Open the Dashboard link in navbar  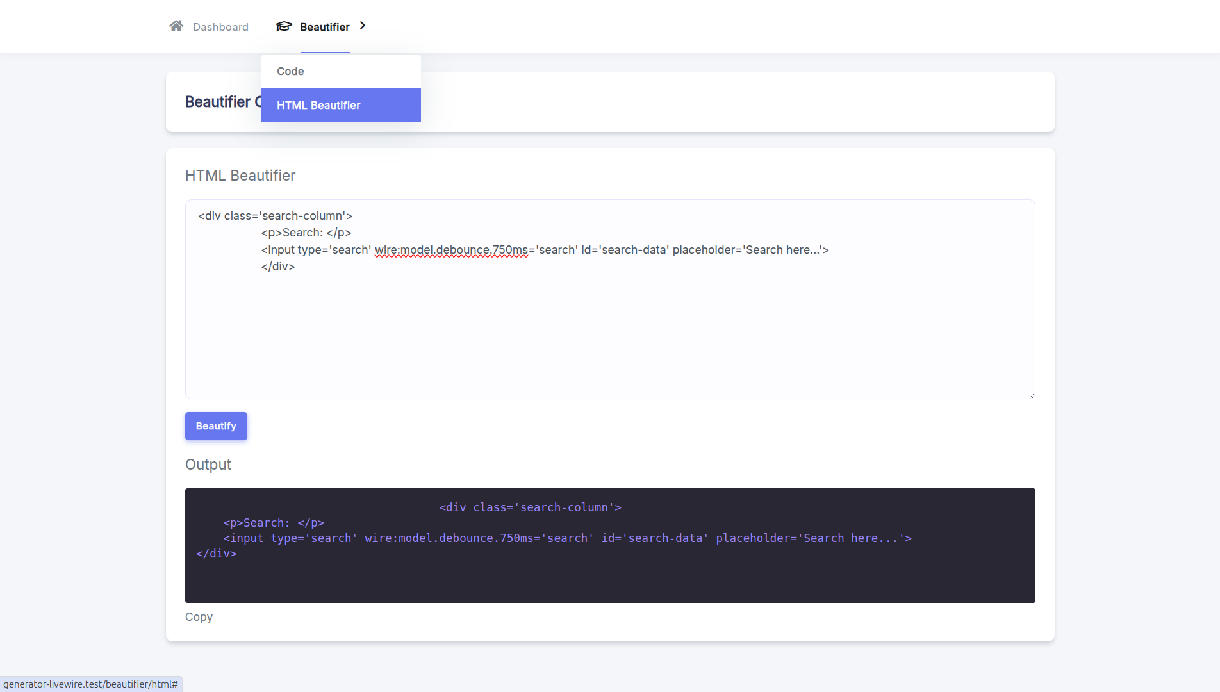point(220,27)
